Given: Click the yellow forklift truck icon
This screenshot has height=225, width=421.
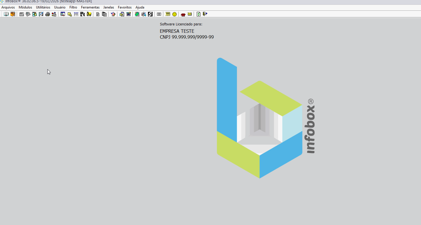Looking at the screenshot, I should click(89, 14).
